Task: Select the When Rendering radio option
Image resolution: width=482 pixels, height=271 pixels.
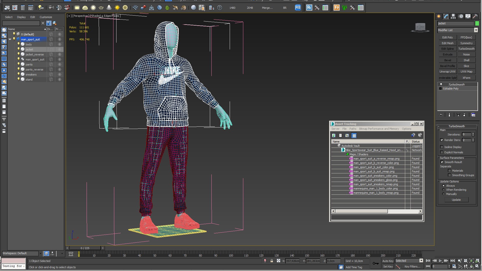Action: click(444, 190)
